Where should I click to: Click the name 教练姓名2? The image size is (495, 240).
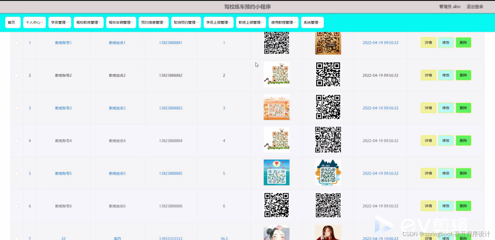tap(117, 75)
